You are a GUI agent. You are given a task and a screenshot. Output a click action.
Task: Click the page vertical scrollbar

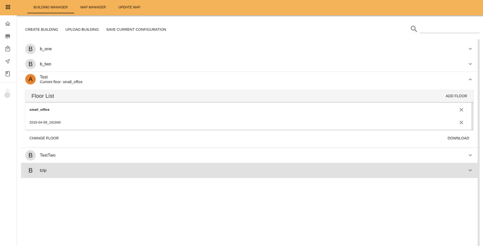coord(479,142)
